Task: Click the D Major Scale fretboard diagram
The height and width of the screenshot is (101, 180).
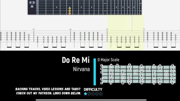Action: [138, 74]
